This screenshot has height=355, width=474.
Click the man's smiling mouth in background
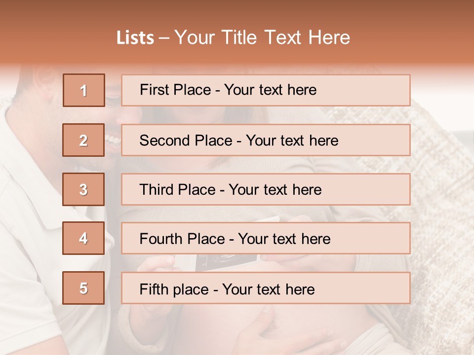(x=114, y=142)
